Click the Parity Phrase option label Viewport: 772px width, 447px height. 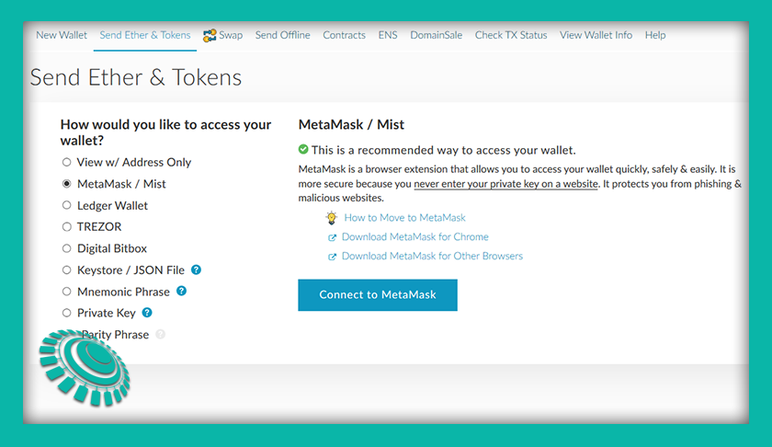pos(115,335)
